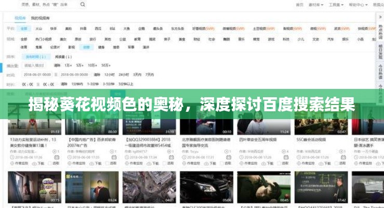Clear the 播放量 filter with 清除
Image resolution: width=384 pixels, height=208 pixels.
pos(57,66)
